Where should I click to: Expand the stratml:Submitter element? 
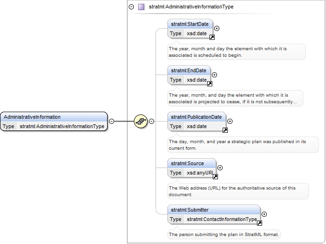tap(264, 214)
